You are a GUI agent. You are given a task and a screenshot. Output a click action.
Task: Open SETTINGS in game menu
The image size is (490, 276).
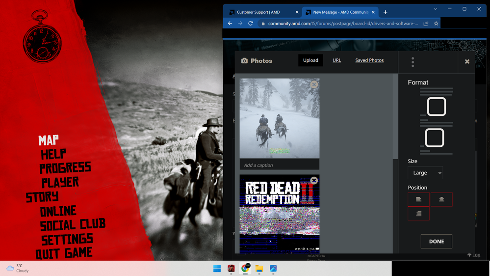pyautogui.click(x=67, y=239)
